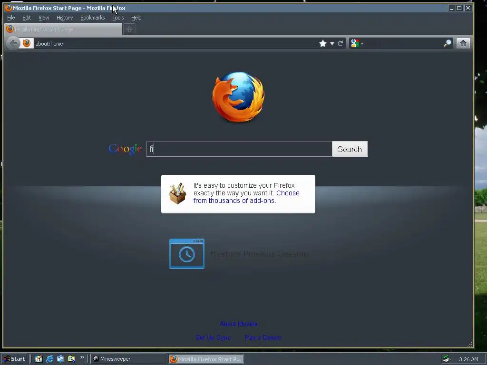
Task: Click Mozilla Firefox taskbar button
Action: point(206,359)
